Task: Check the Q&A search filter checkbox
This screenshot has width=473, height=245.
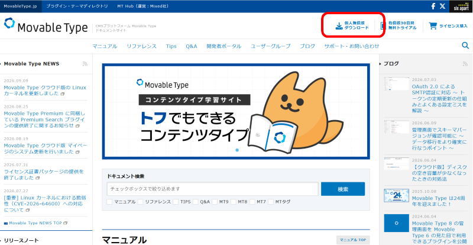Action: click(195, 201)
